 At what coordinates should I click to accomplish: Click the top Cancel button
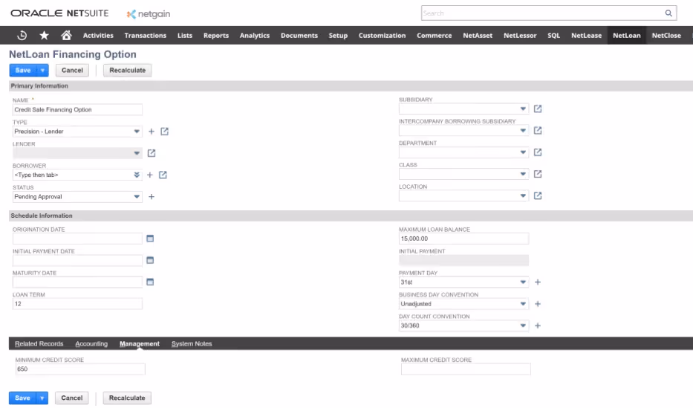[72, 71]
